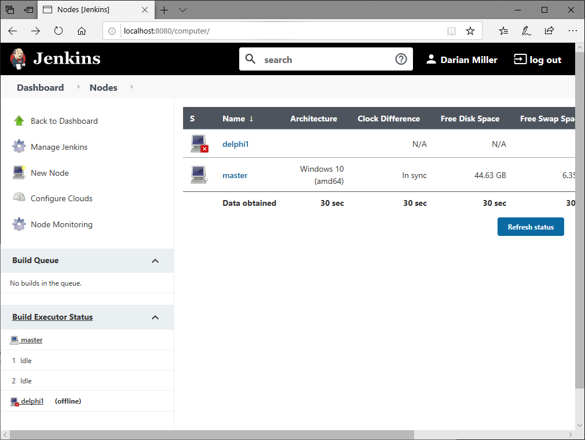This screenshot has height=440, width=585.
Task: Click the log out link
Action: tap(538, 60)
